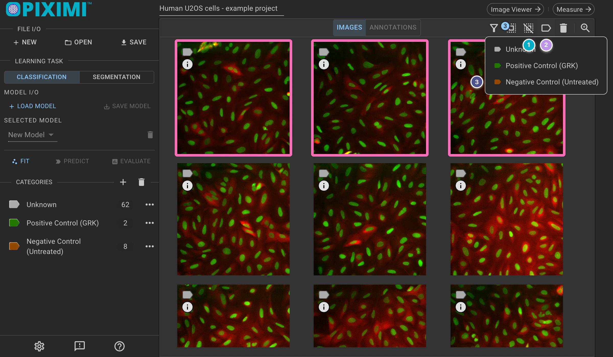Click info icon on middle row center image
The image size is (613, 357).
[x=324, y=186]
